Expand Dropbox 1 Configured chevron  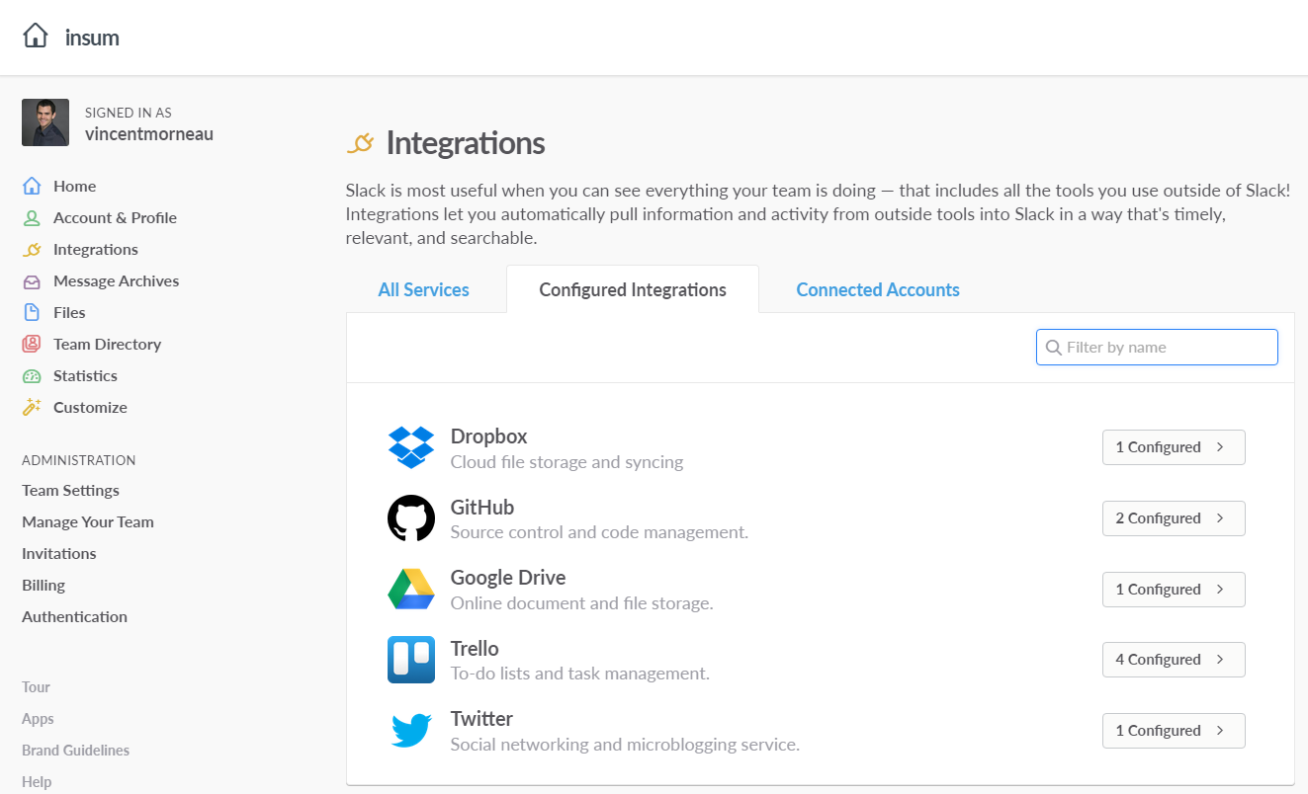click(1220, 447)
